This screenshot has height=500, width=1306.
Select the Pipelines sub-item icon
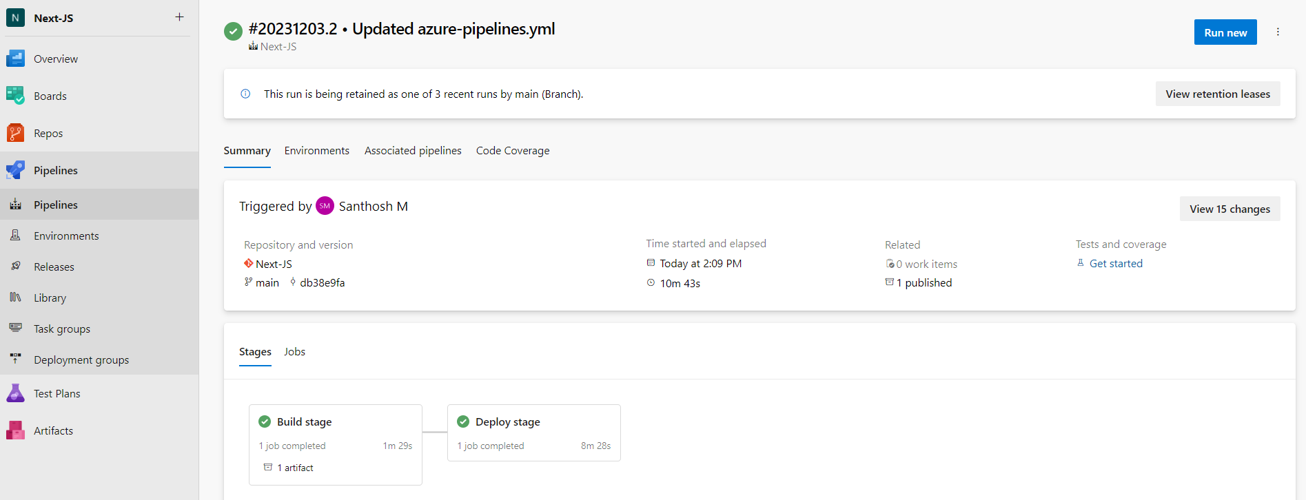coord(15,205)
